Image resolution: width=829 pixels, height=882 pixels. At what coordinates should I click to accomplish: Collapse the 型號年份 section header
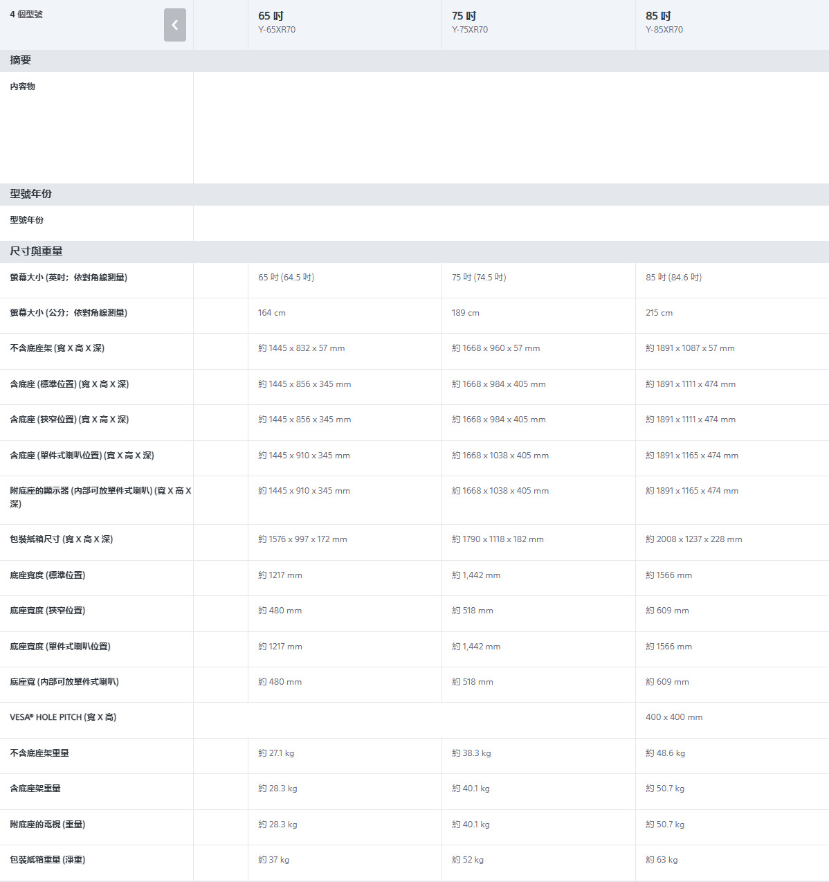(31, 194)
